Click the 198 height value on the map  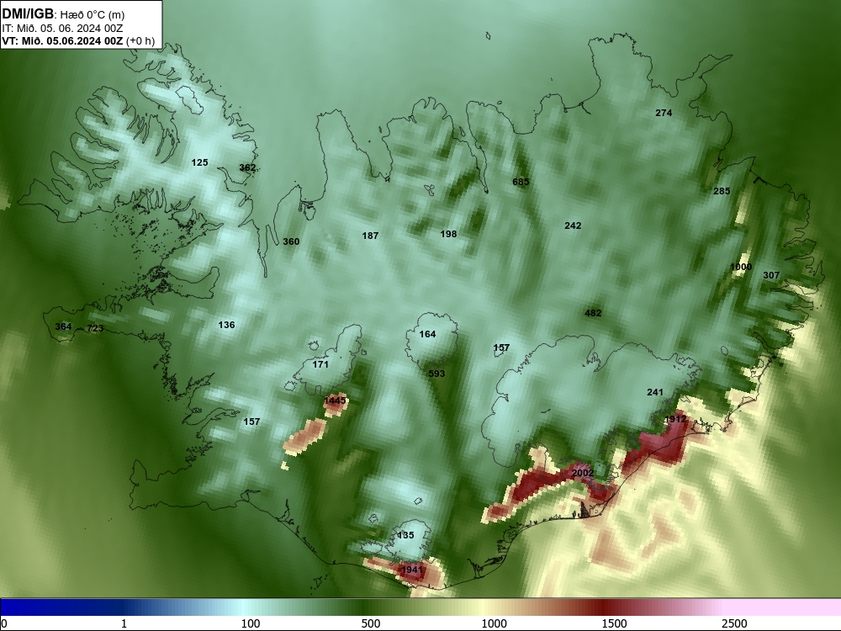448,234
